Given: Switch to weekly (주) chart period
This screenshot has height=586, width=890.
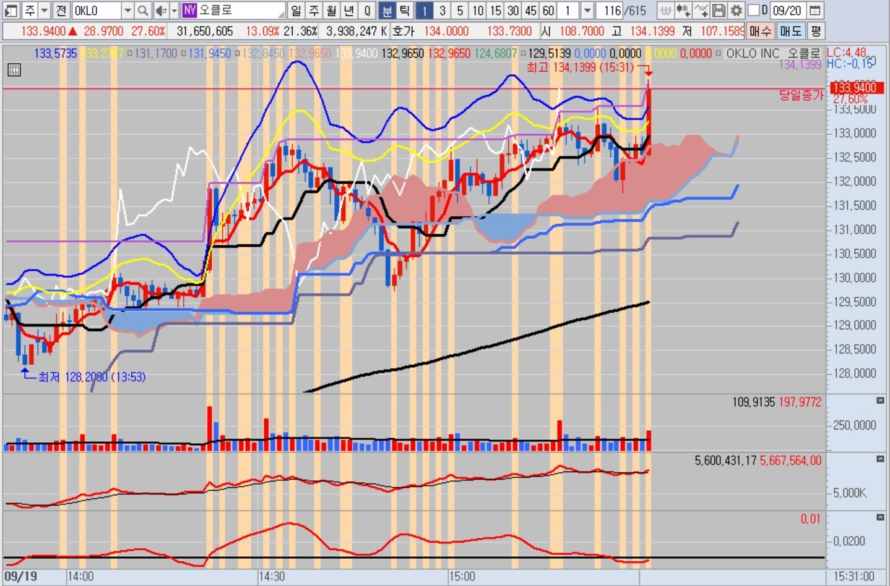Looking at the screenshot, I should pos(314,11).
